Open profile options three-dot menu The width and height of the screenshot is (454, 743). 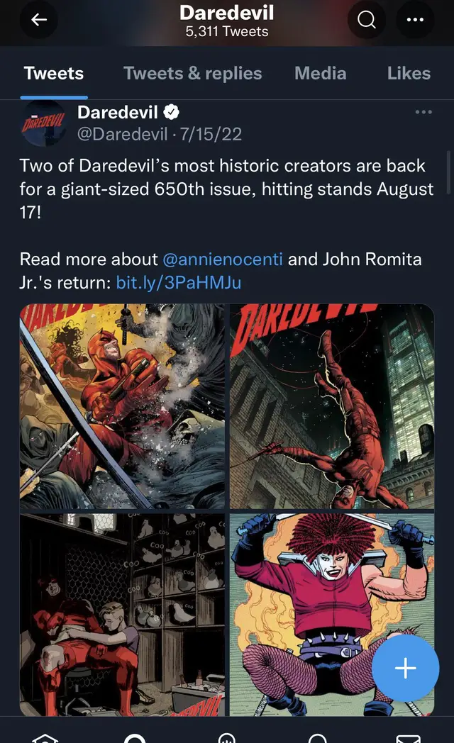(415, 19)
